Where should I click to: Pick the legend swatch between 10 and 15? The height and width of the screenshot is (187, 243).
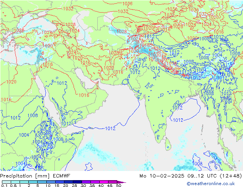[x=51, y=182]
